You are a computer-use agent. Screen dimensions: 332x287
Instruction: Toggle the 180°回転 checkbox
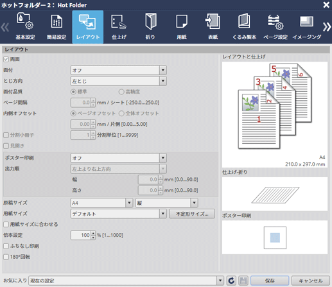(x=6, y=257)
